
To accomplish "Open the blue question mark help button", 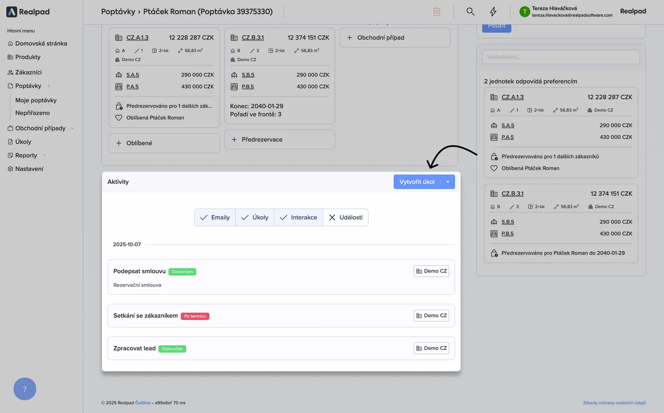I will 25,389.
